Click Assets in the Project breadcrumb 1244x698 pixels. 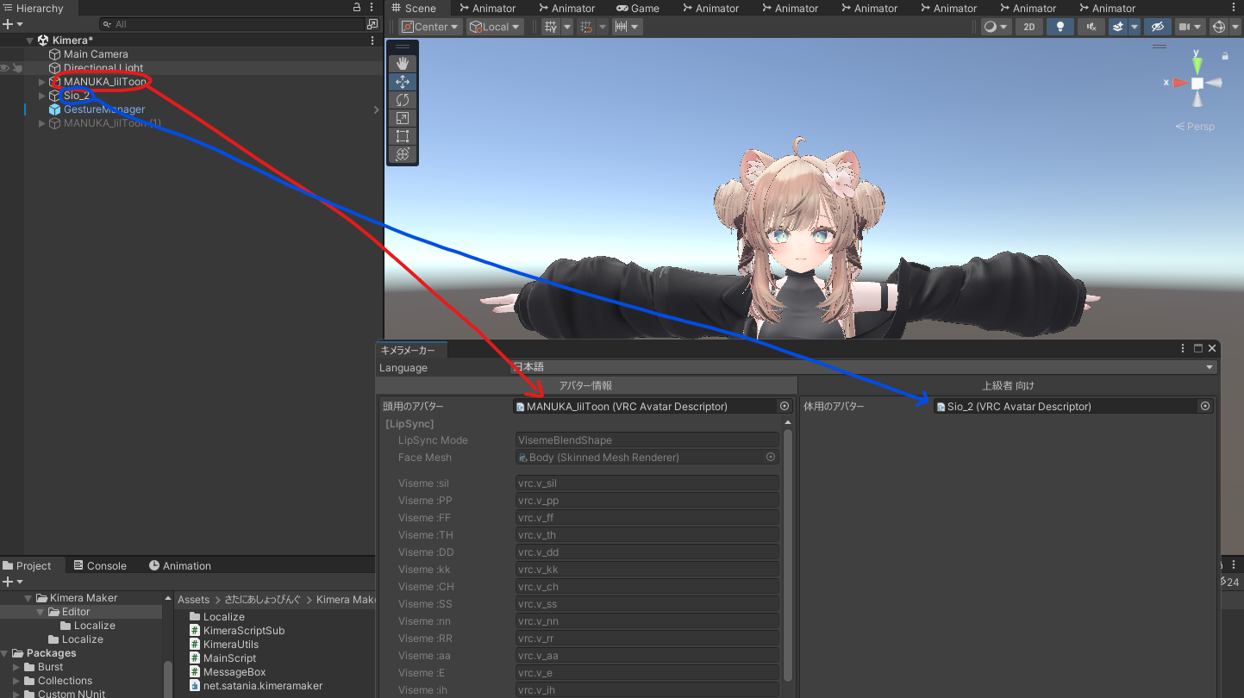coord(193,600)
